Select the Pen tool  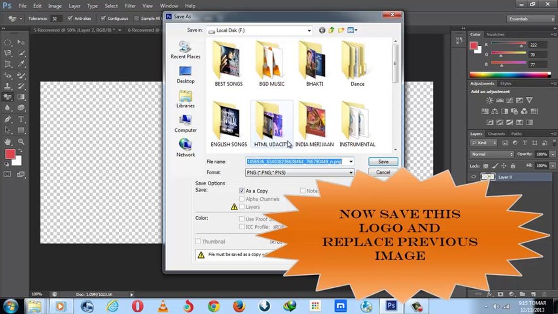[8, 119]
